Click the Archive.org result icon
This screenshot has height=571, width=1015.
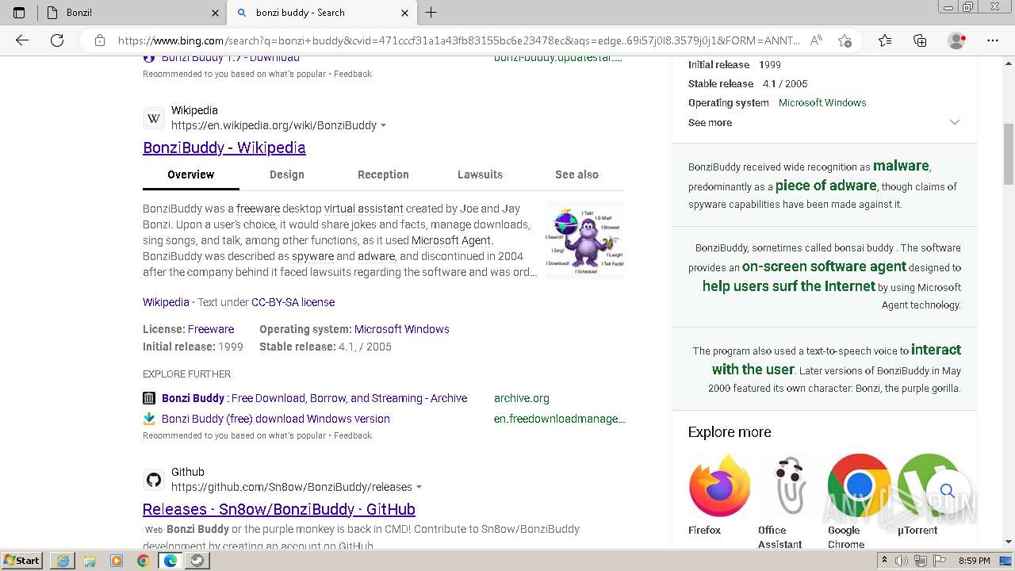click(x=149, y=398)
